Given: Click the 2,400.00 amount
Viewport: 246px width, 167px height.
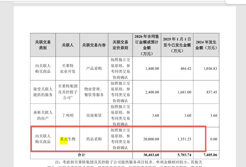Looking at the screenshot, I should point(152,92).
